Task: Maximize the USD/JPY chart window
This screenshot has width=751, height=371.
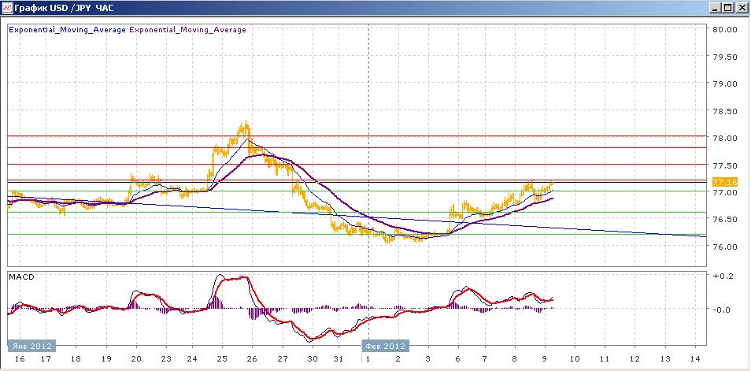Action: (727, 8)
